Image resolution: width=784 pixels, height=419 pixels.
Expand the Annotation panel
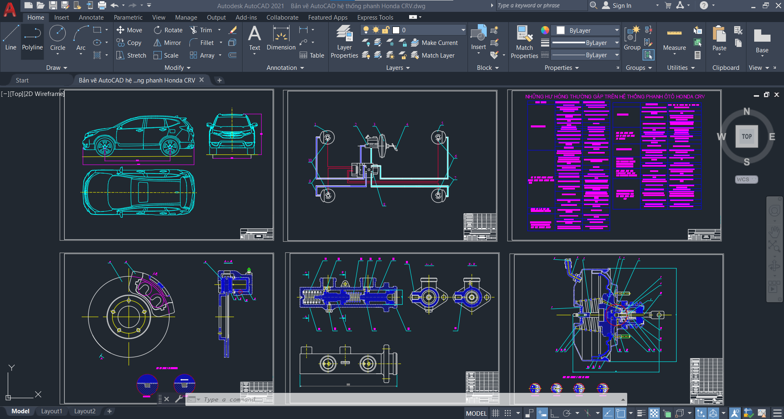(x=285, y=68)
